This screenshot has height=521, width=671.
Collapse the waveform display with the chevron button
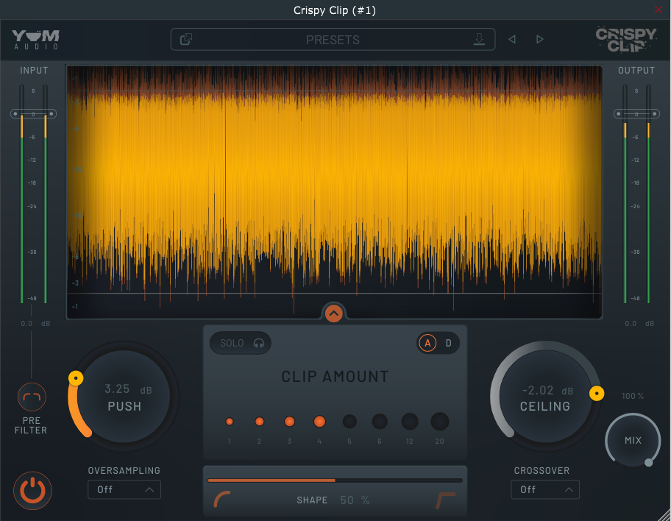pyautogui.click(x=334, y=313)
